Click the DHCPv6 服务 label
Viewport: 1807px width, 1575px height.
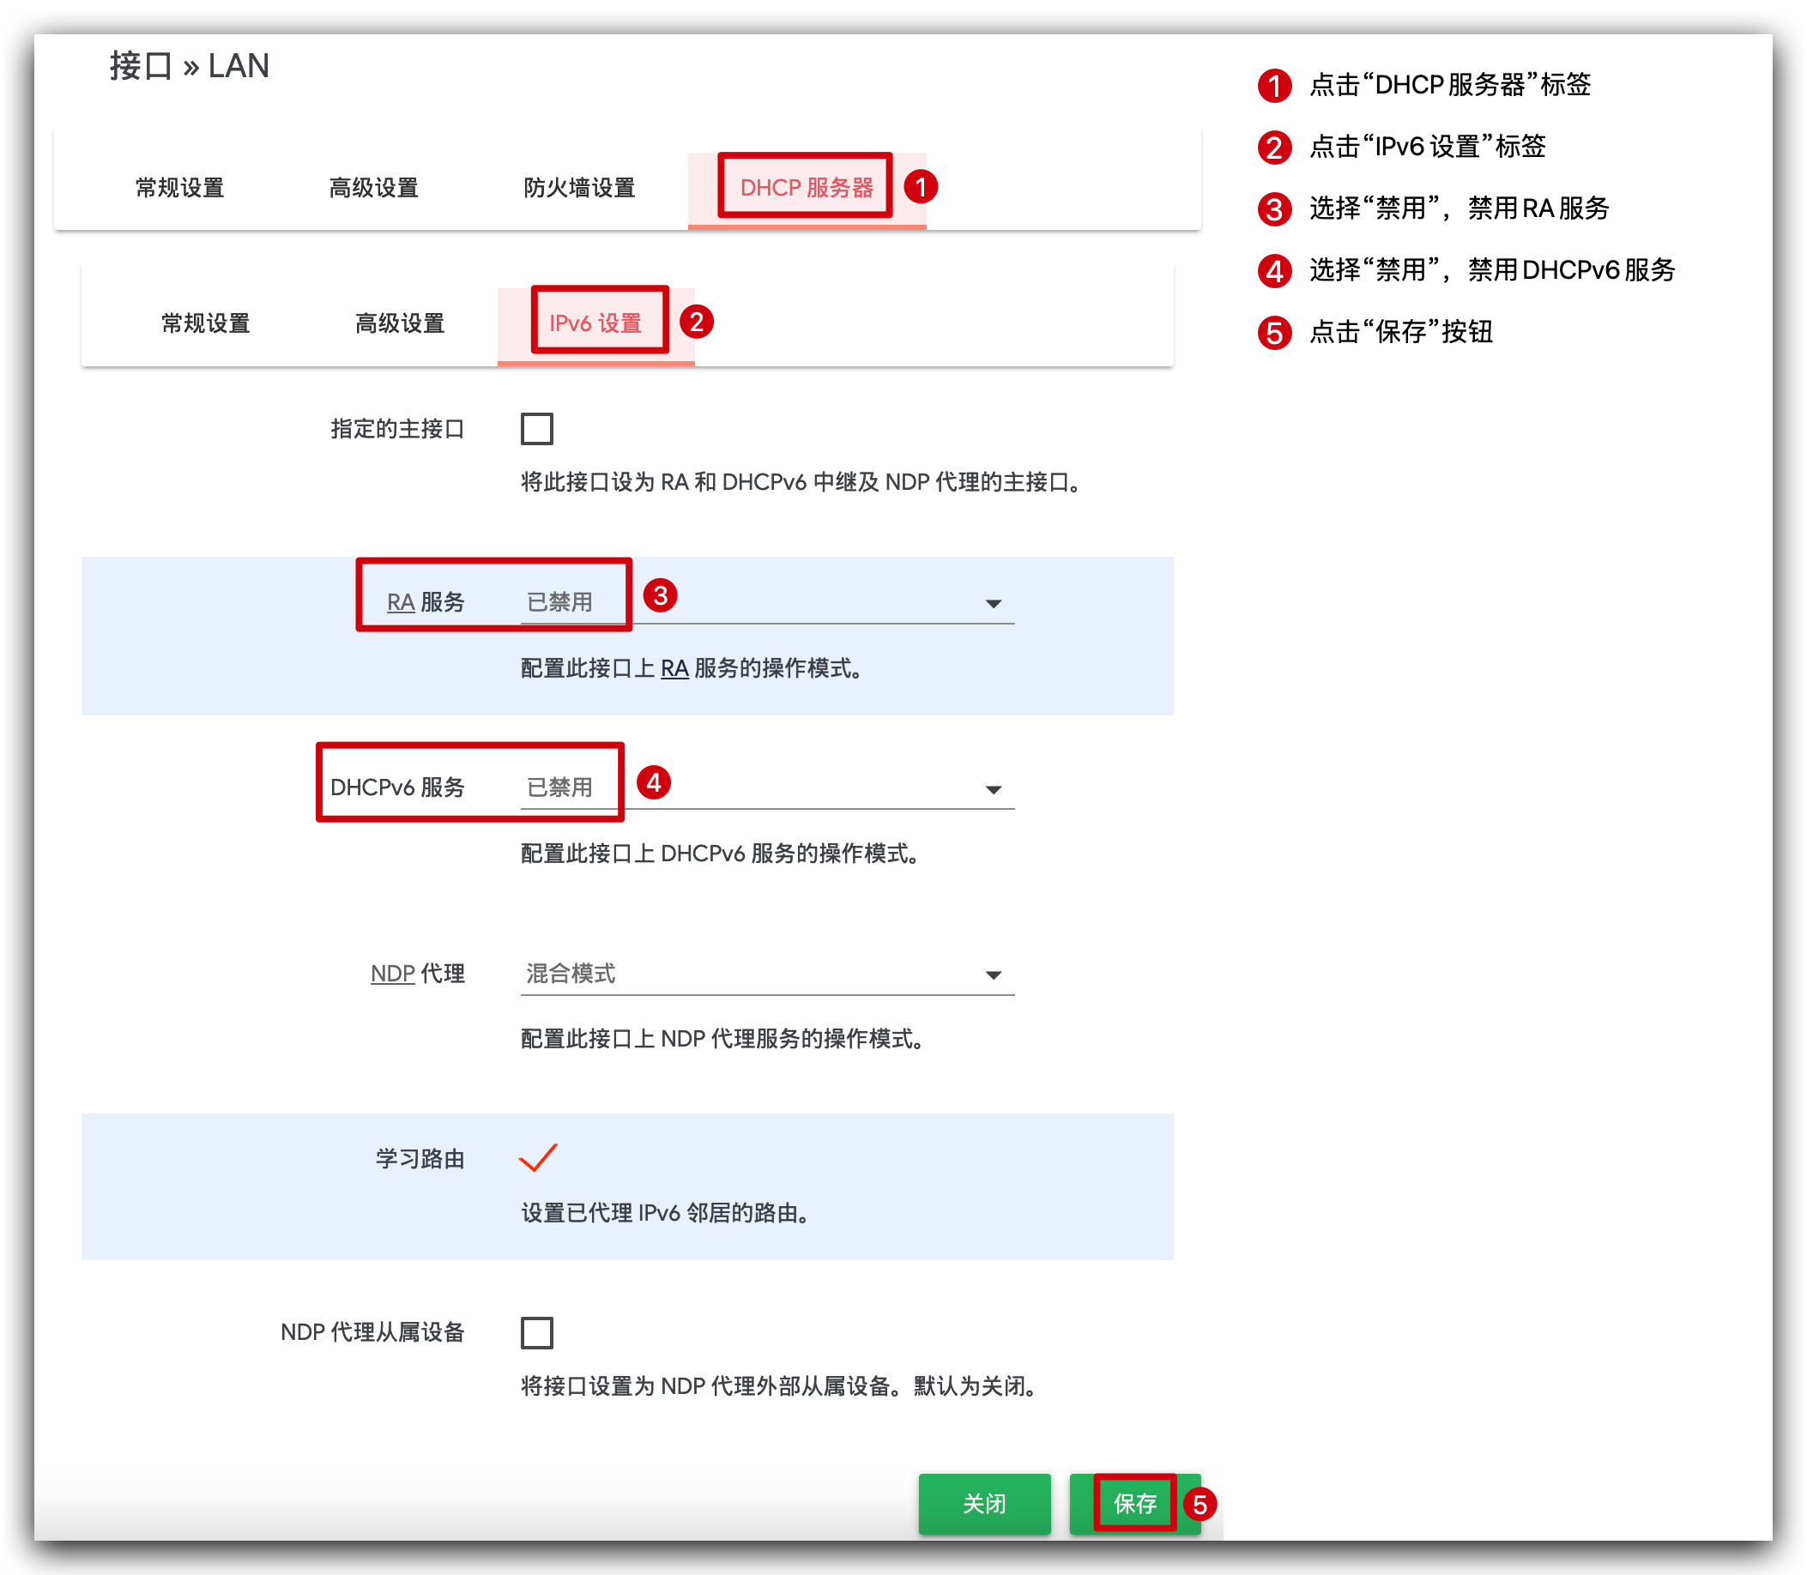397,787
